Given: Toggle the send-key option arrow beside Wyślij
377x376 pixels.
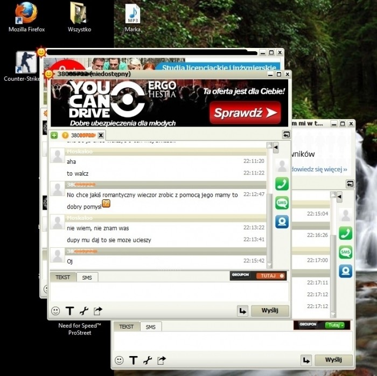Looking at the screenshot, I should pos(242,311).
